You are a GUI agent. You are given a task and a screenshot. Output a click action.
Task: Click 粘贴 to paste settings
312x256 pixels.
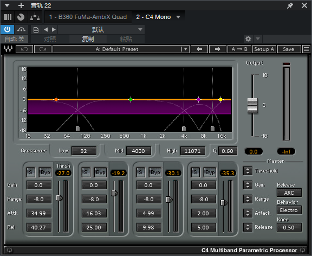click(x=126, y=39)
